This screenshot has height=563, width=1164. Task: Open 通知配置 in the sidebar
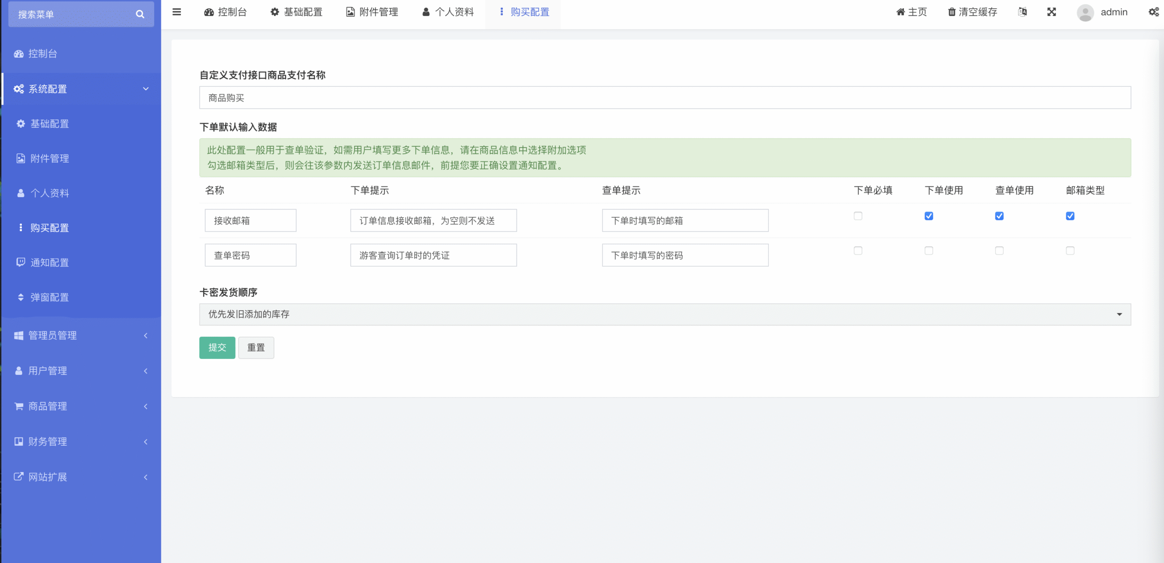pyautogui.click(x=49, y=263)
